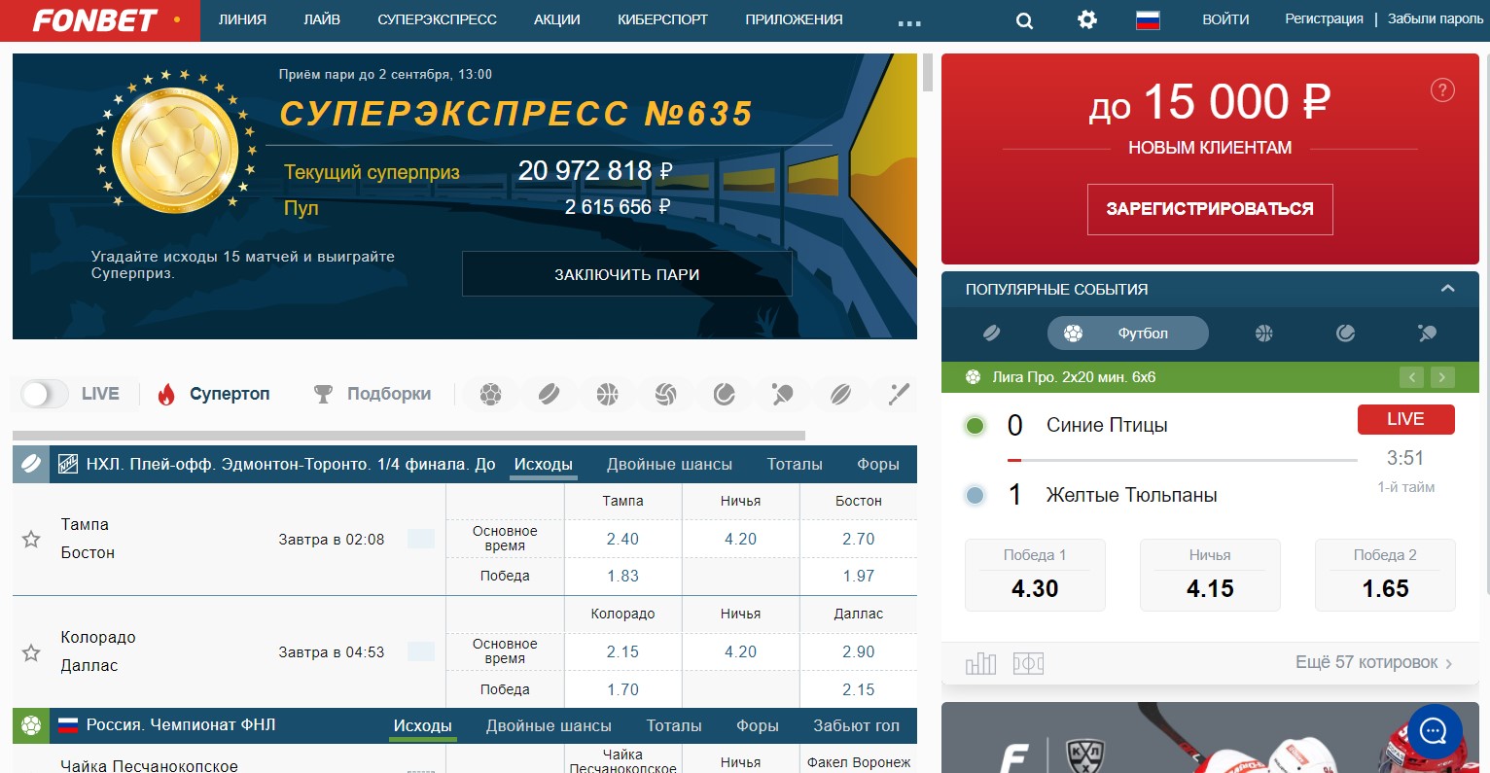Show basketball in Популярные события panel
This screenshot has width=1490, height=773.
[x=1264, y=334]
